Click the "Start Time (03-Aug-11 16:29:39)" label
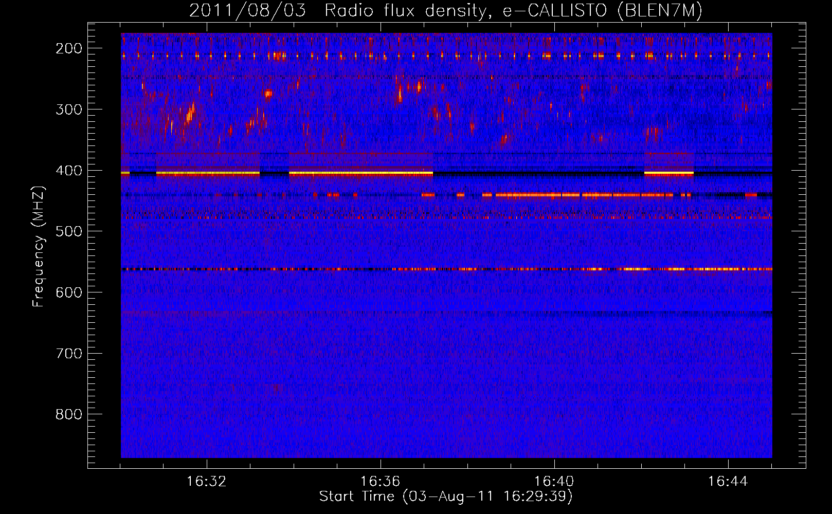The image size is (832, 514). tap(446, 497)
